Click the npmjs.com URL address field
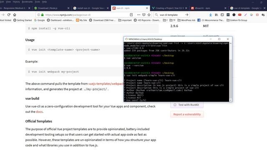 [x=86, y=15]
